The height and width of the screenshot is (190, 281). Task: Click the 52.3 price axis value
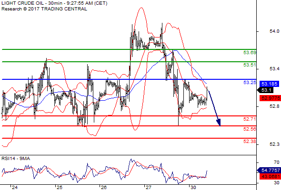pos(274,144)
